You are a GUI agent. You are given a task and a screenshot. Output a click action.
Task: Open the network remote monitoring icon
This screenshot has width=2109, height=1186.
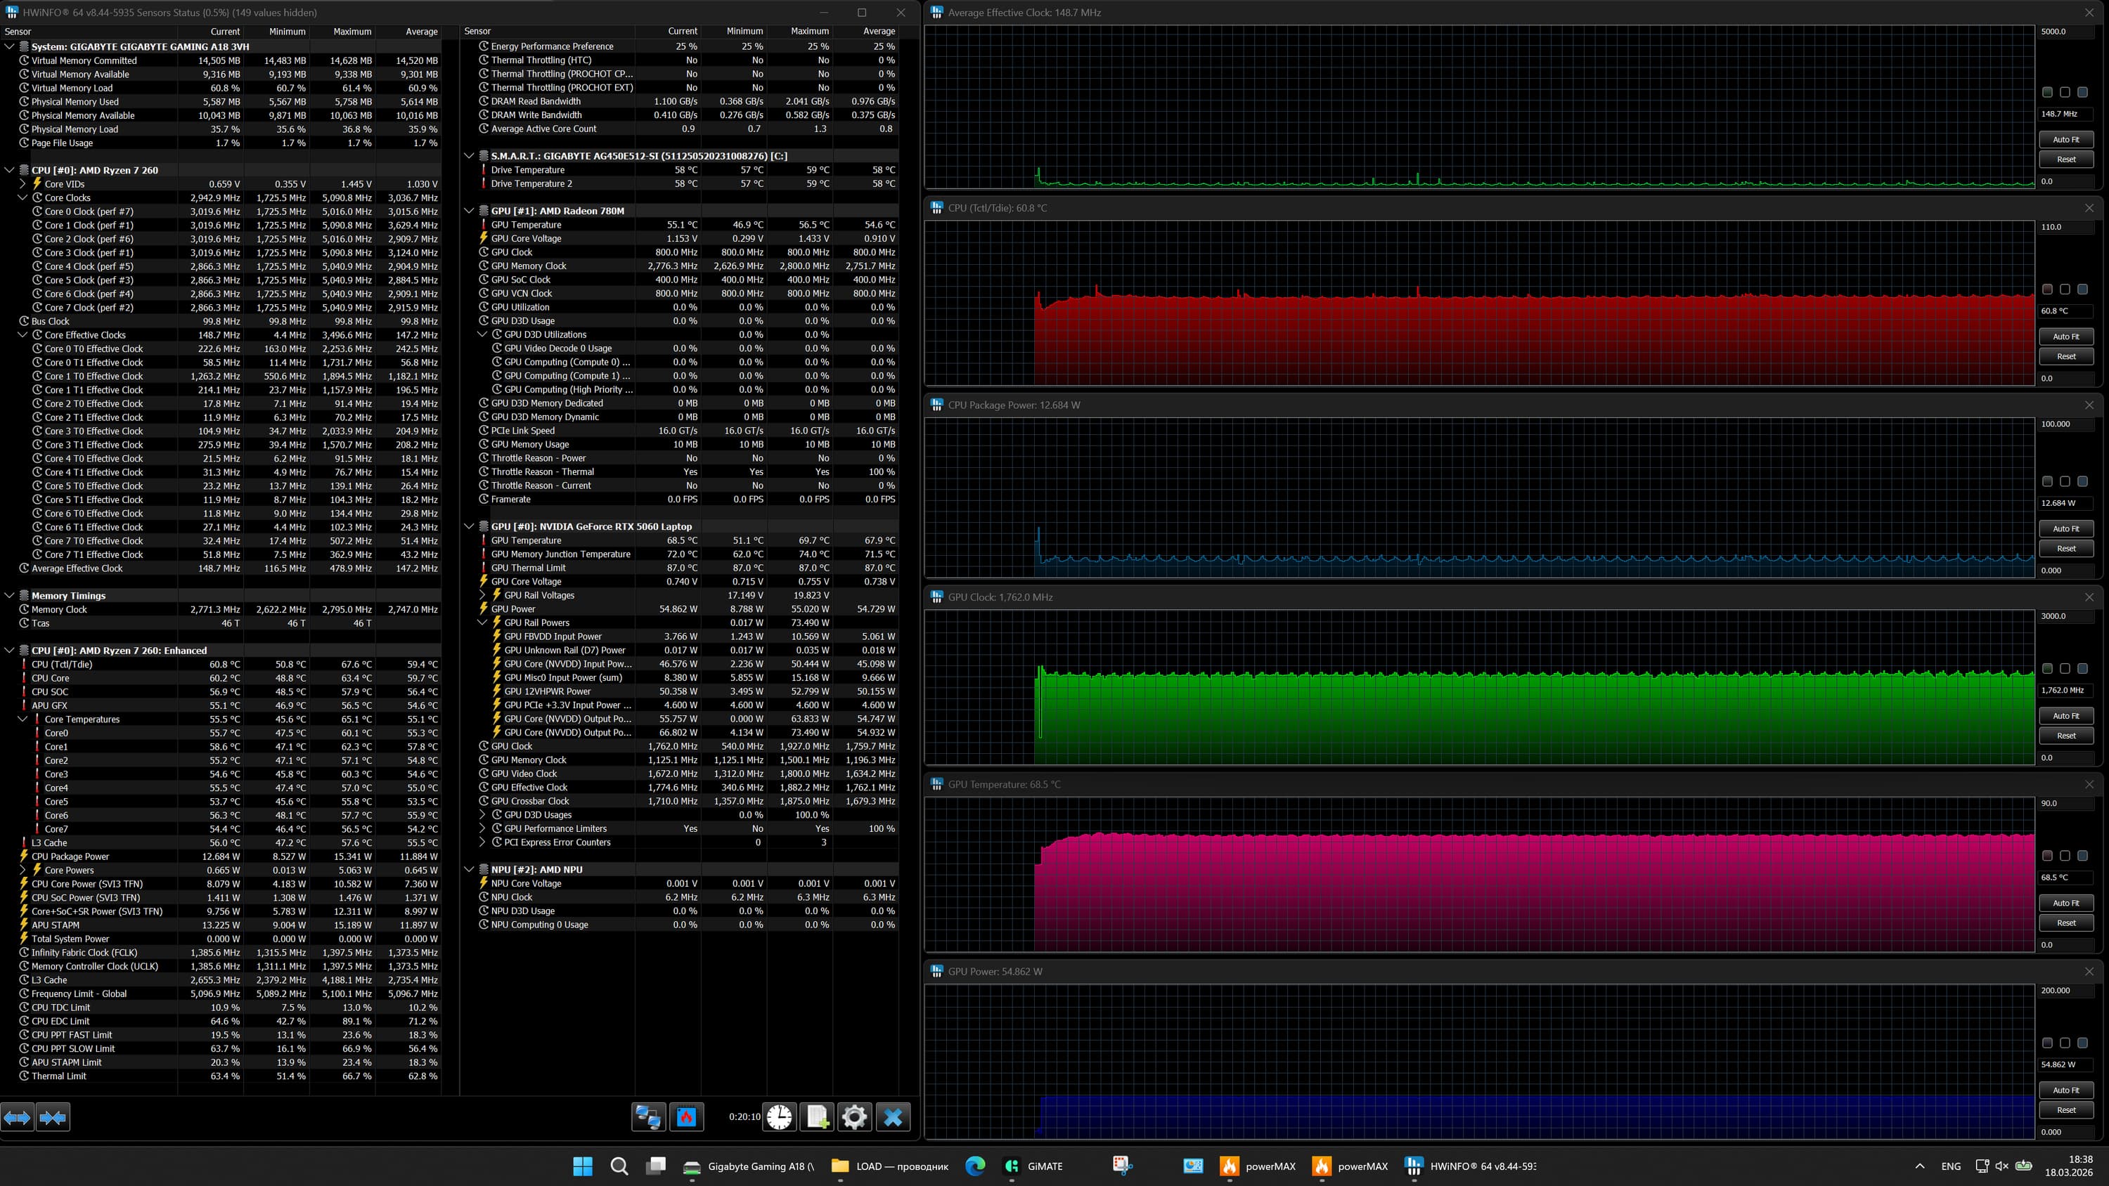pos(648,1117)
